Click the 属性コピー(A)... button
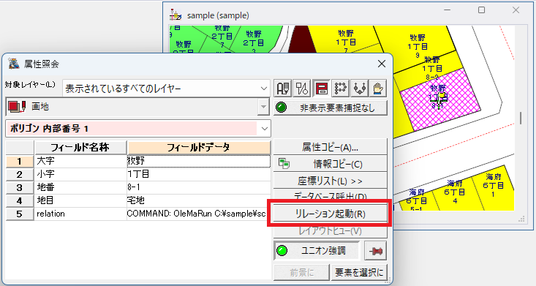This screenshot has height=286, width=536. point(331,147)
